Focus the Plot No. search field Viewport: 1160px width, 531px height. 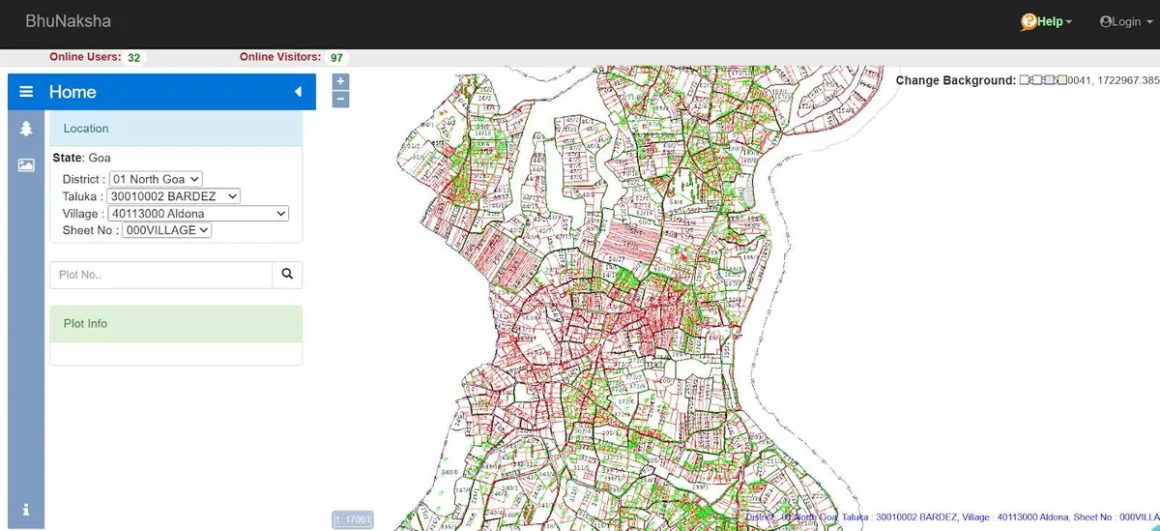[x=160, y=275]
